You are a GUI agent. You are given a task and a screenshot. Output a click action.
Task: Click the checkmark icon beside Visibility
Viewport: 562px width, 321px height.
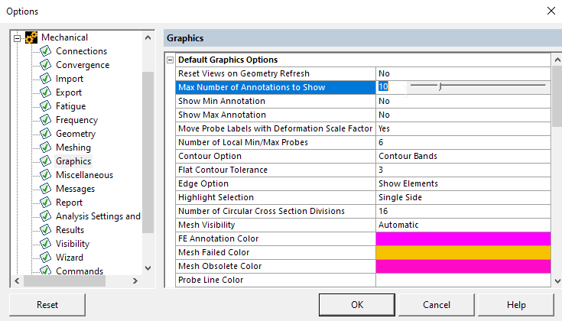(45, 244)
